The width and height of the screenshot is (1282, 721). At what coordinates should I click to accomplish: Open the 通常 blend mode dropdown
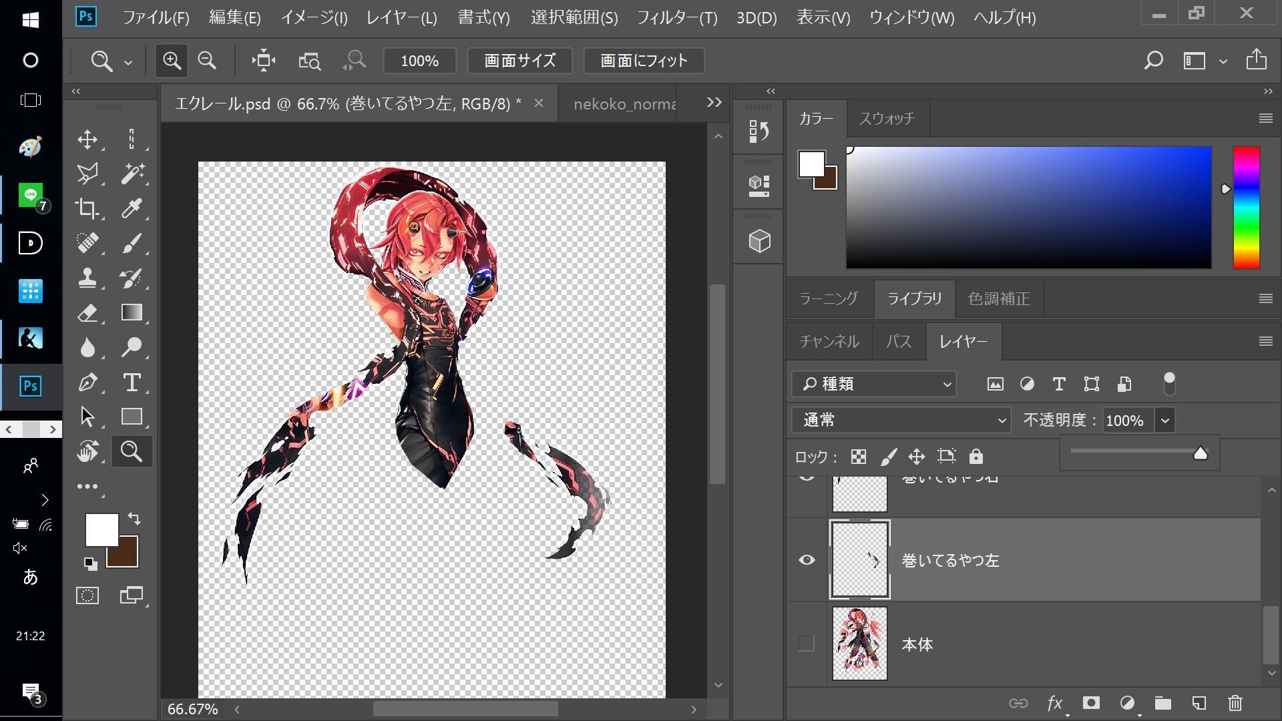(901, 420)
